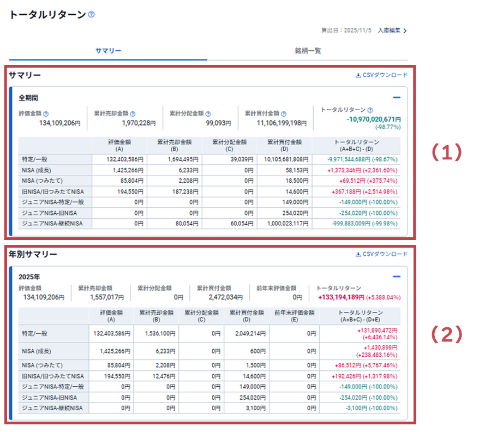The height and width of the screenshot is (432, 479).
Task: Open the 評価金額 help icon in 全期間
Action: pyautogui.click(x=46, y=114)
